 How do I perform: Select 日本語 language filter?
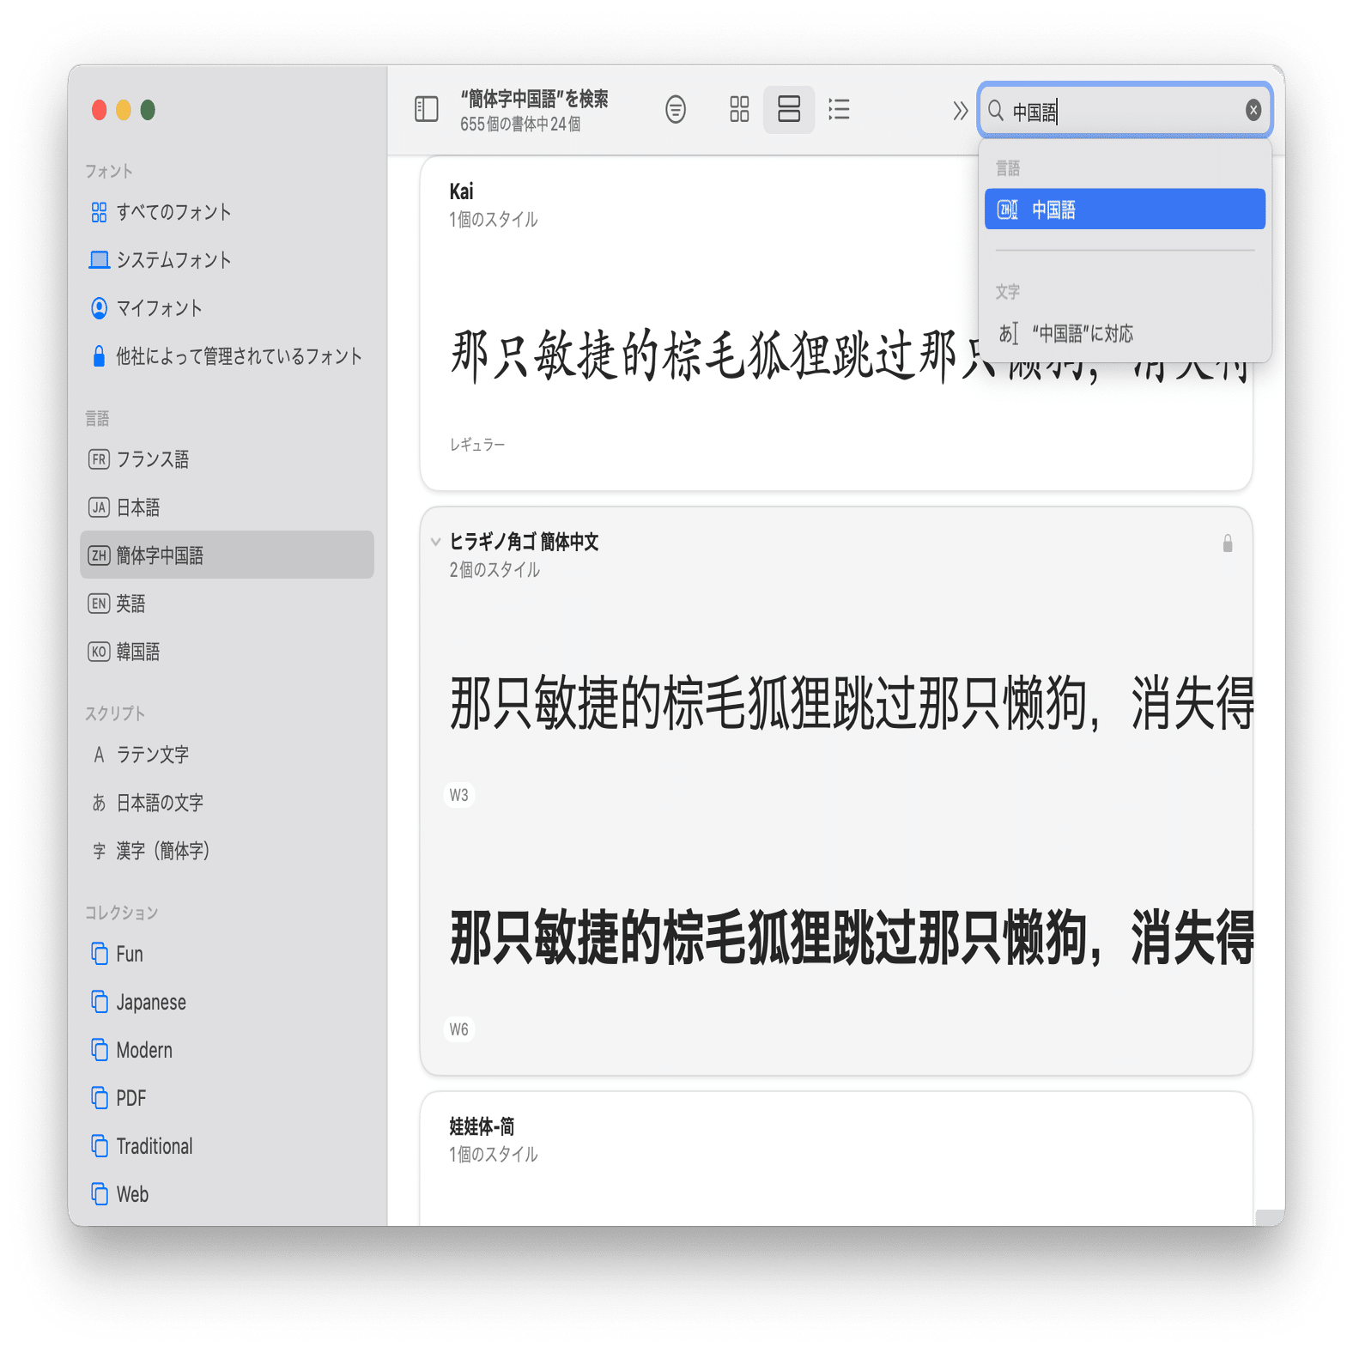227,507
